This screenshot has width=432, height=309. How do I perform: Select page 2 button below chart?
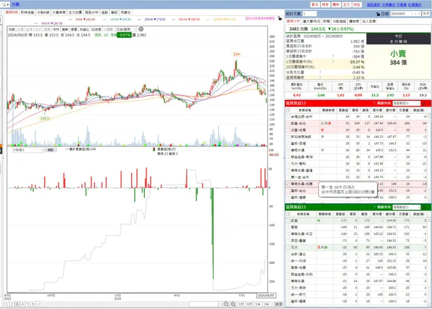(12, 304)
